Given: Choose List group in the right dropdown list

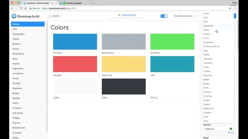Looking at the screenshot, I should (218, 96).
